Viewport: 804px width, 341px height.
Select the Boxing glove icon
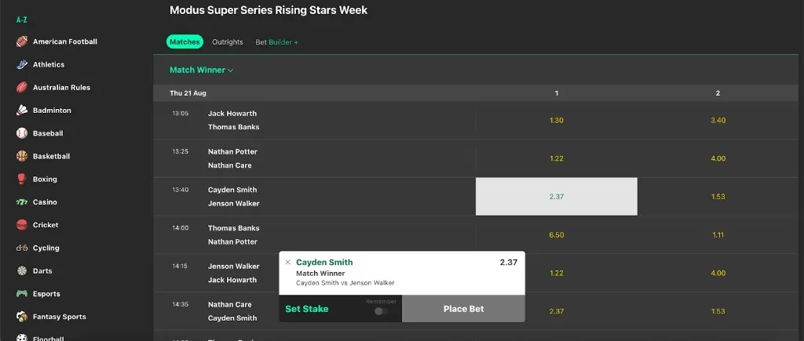coord(22,179)
